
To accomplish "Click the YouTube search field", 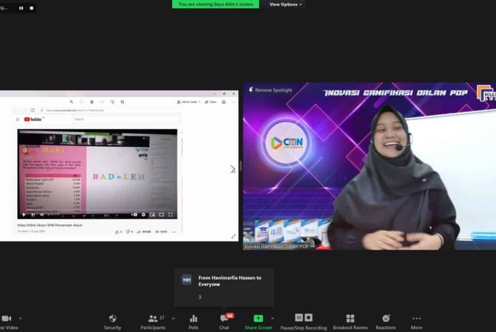I will click(126, 118).
